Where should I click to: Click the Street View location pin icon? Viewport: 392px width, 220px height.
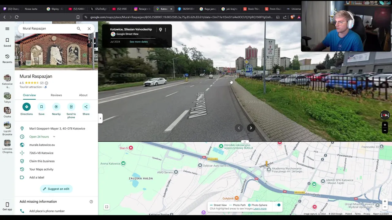(160, 30)
